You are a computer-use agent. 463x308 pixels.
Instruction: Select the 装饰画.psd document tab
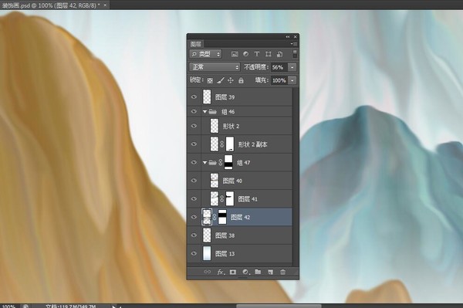tap(51, 5)
